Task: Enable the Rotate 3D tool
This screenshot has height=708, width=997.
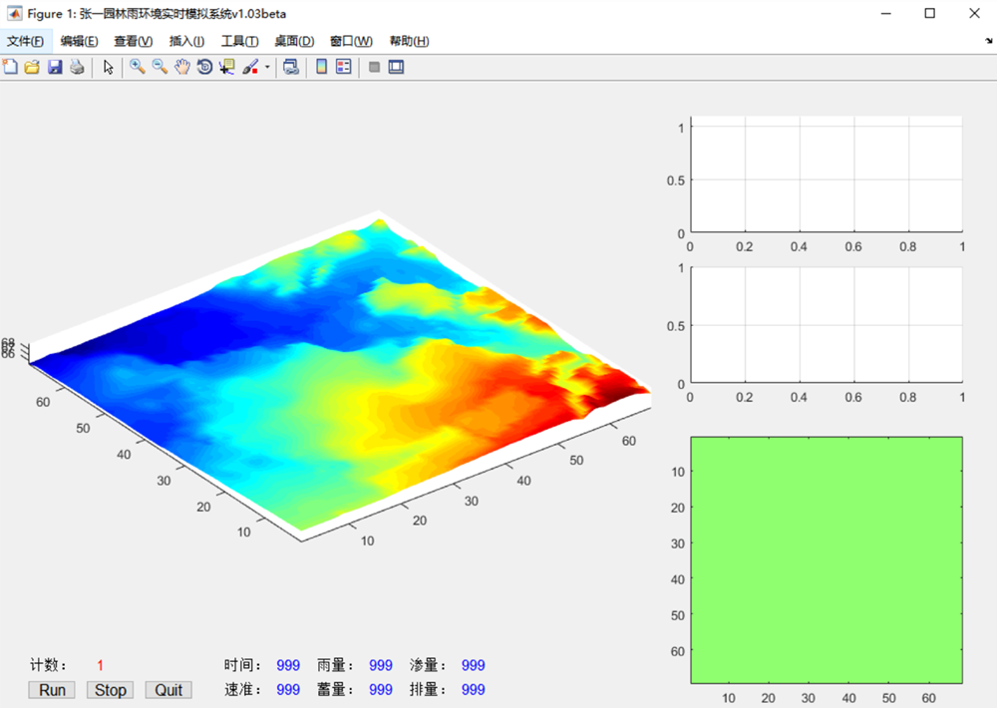Action: coord(204,67)
